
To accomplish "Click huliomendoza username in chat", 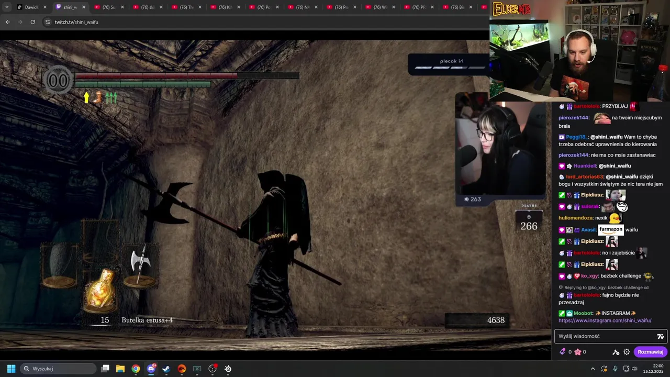I will click(575, 218).
